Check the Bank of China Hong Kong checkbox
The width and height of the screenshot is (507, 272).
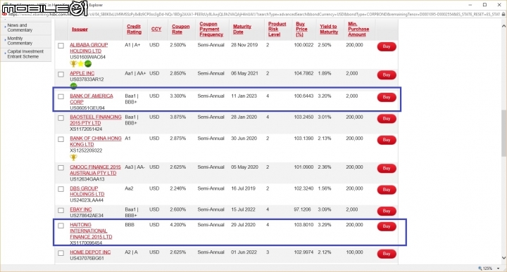(61, 139)
